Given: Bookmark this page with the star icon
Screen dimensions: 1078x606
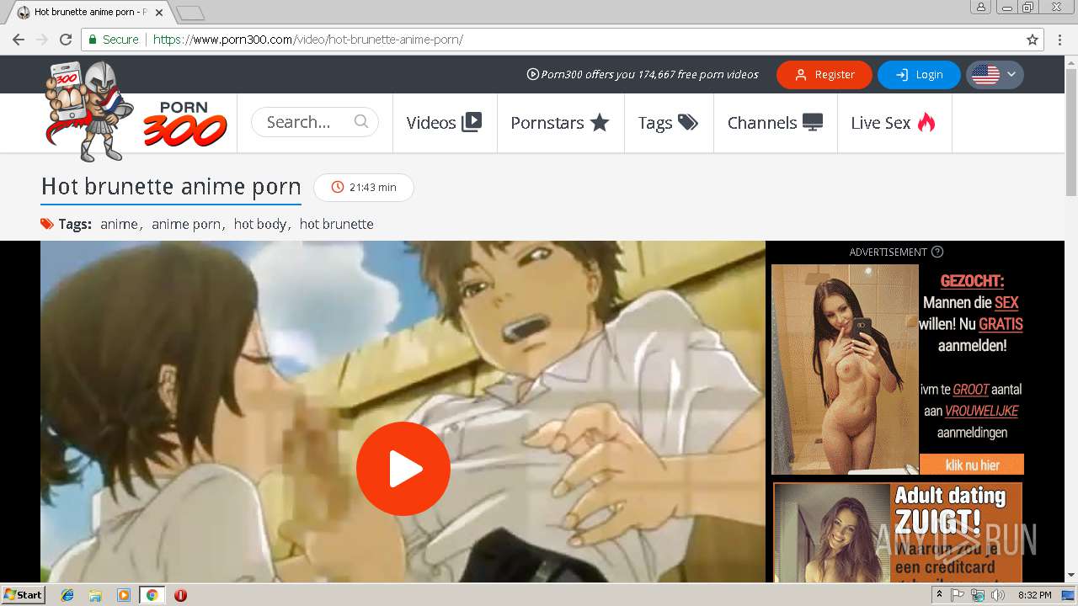Looking at the screenshot, I should [1033, 40].
